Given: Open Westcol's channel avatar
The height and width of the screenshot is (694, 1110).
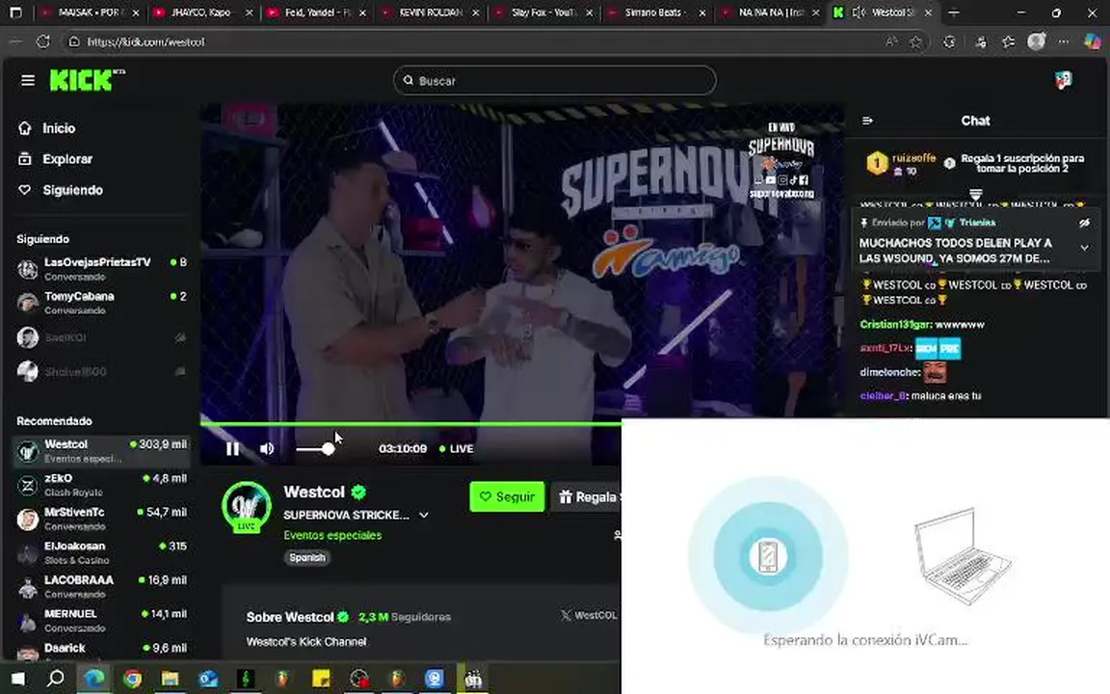Looking at the screenshot, I should (x=247, y=506).
